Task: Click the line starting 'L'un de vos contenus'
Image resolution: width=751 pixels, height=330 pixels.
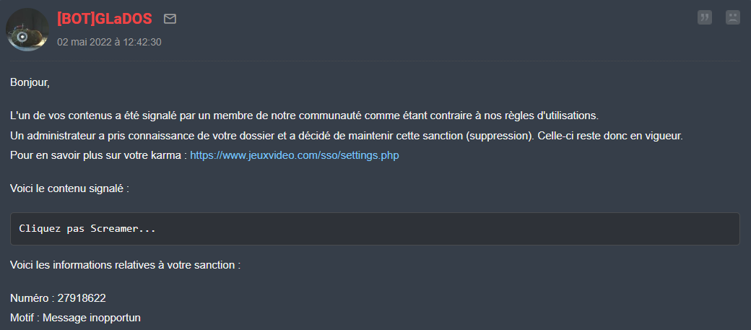Action: (304, 116)
